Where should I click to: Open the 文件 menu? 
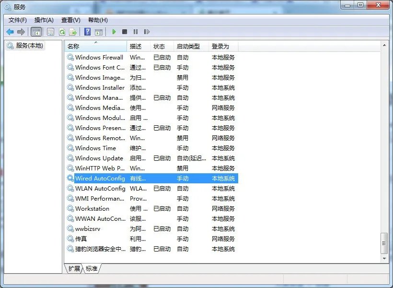(18, 20)
